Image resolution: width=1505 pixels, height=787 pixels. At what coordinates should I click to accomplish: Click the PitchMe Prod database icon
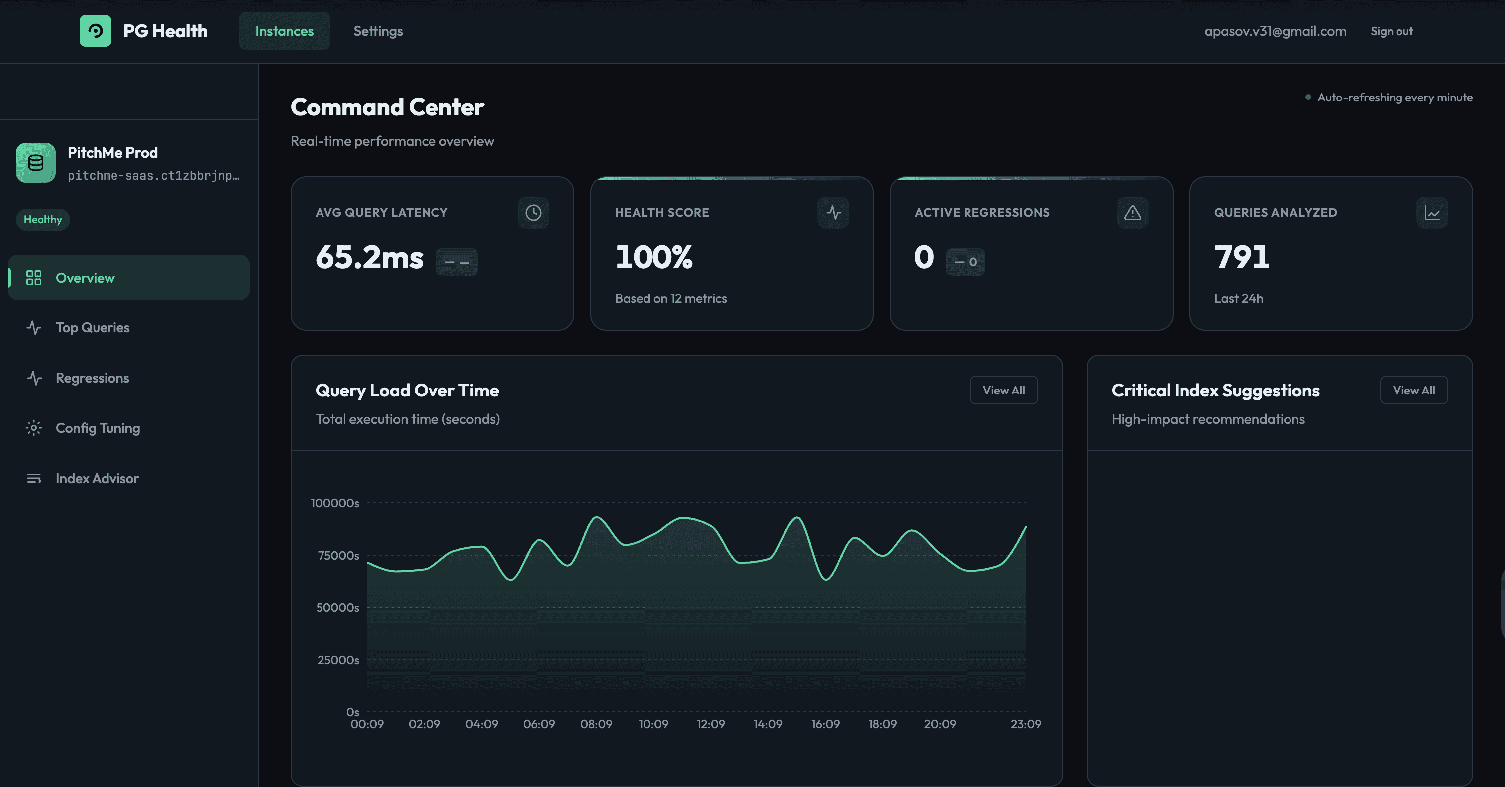[x=36, y=163]
